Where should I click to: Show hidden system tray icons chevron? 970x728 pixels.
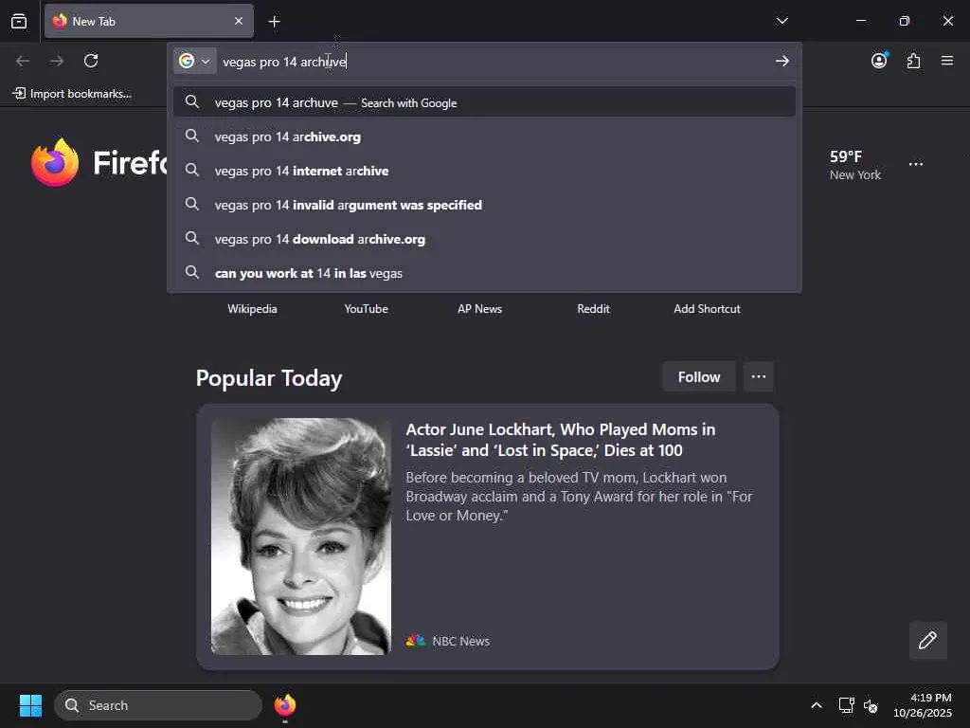tap(817, 705)
